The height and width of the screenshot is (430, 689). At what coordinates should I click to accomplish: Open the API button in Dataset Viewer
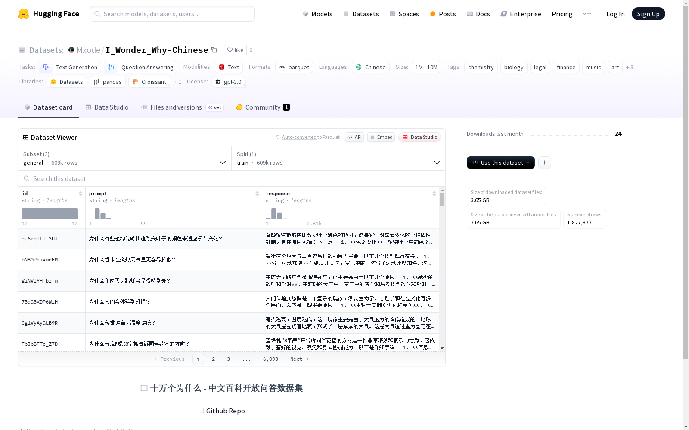(354, 137)
